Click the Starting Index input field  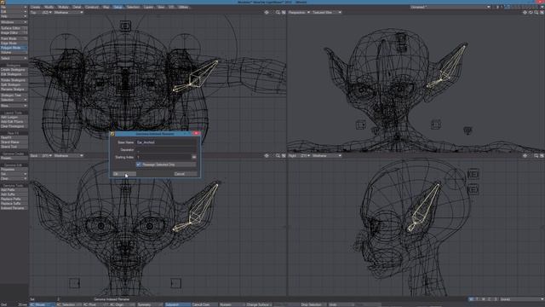coord(163,157)
